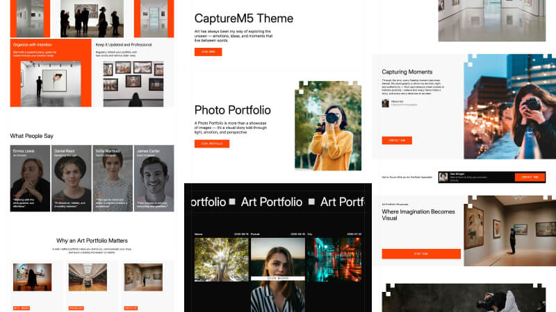This screenshot has height=312, width=556.
Task: Click first orange tag under Why an Art Portfolio Matters
Action: coord(21,308)
